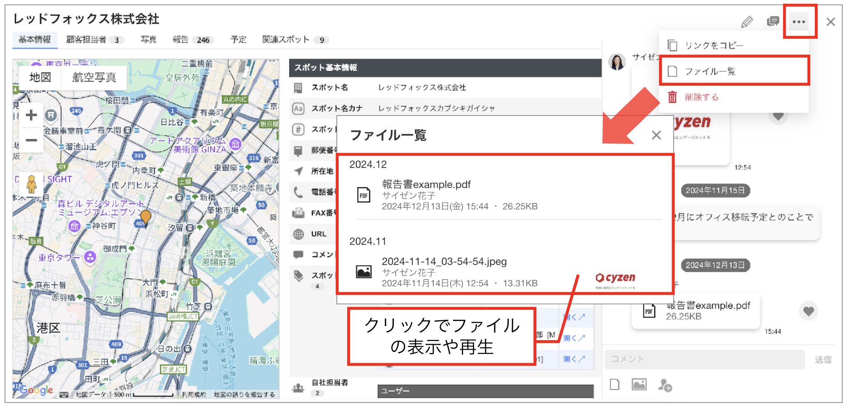
Task: Click the PDF icon in file list
Action: point(363,195)
